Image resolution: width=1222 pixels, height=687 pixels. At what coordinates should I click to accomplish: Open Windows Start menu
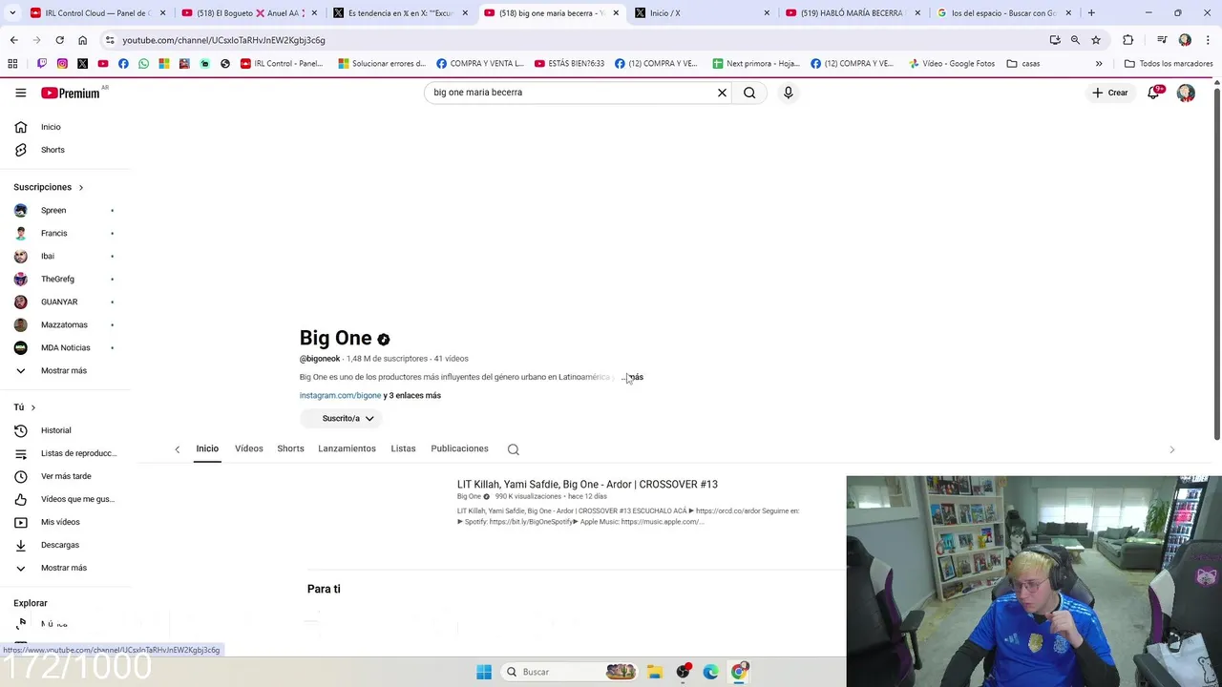tap(484, 672)
